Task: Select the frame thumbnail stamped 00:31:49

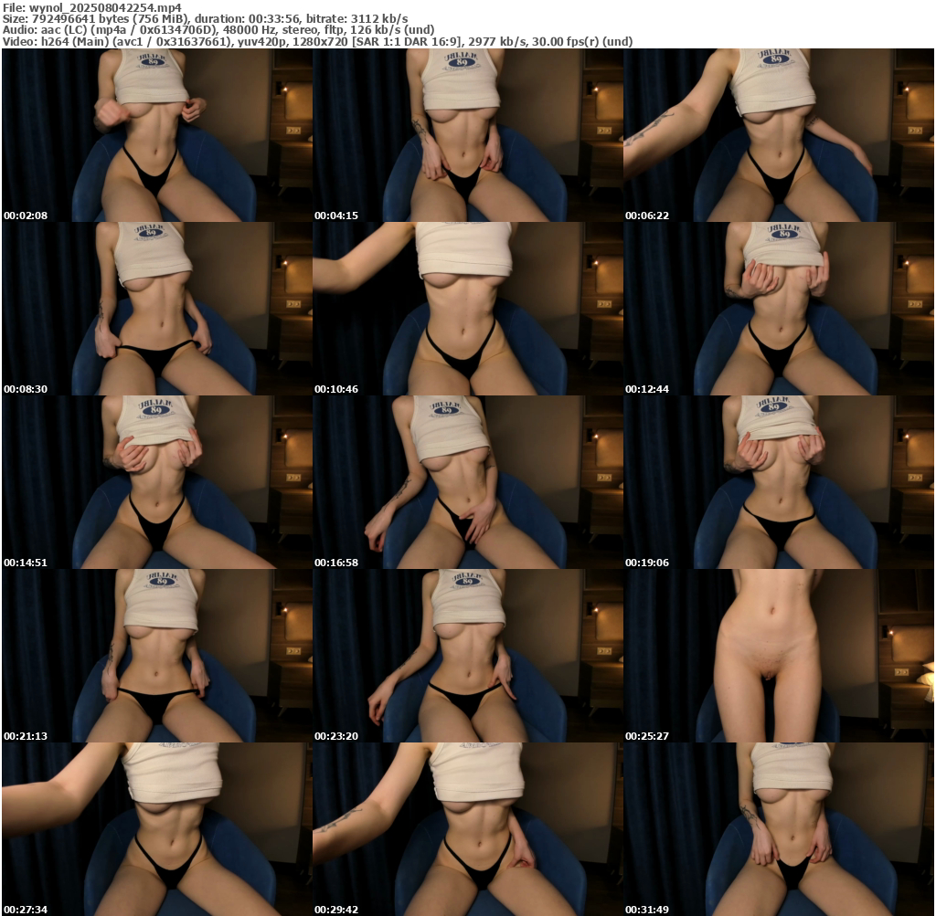Action: pyautogui.click(x=779, y=829)
